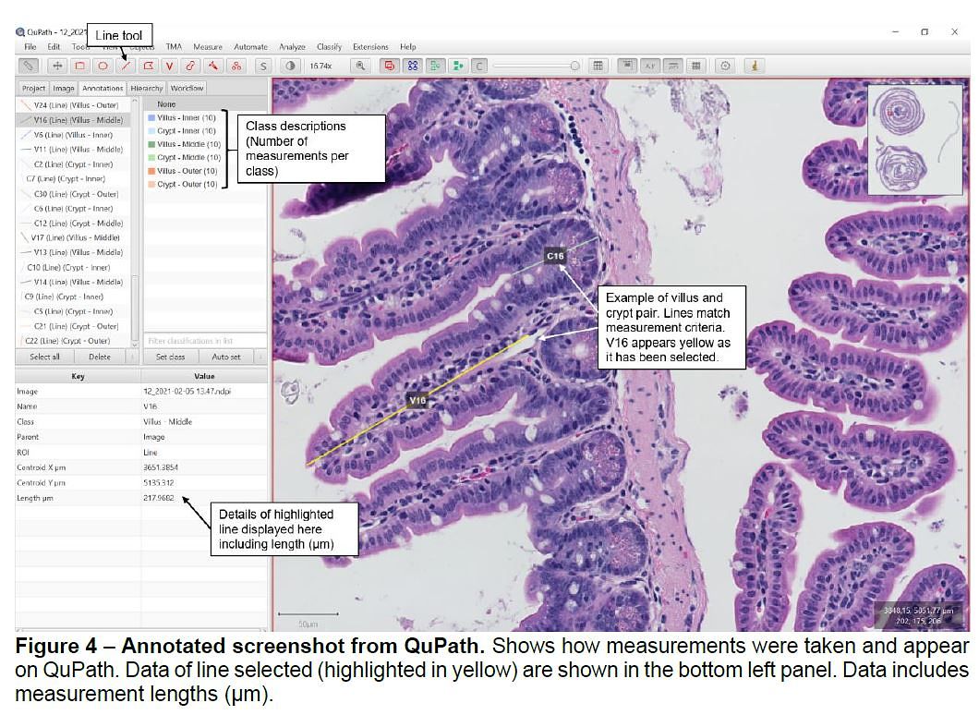979x715 pixels.
Task: Activate the Brush tool
Action: tap(191, 66)
